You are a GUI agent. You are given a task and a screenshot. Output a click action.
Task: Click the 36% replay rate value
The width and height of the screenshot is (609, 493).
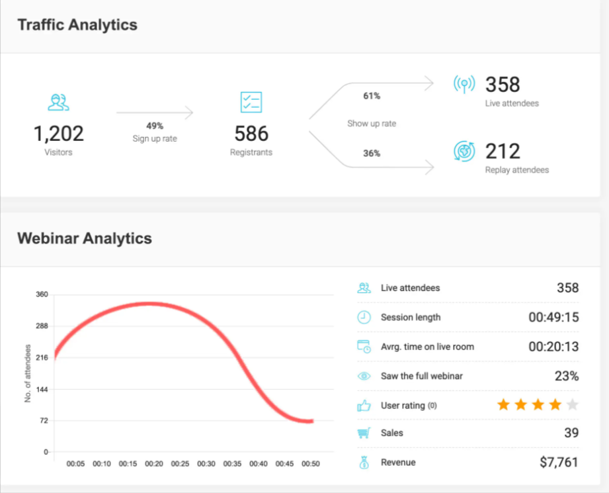point(372,154)
